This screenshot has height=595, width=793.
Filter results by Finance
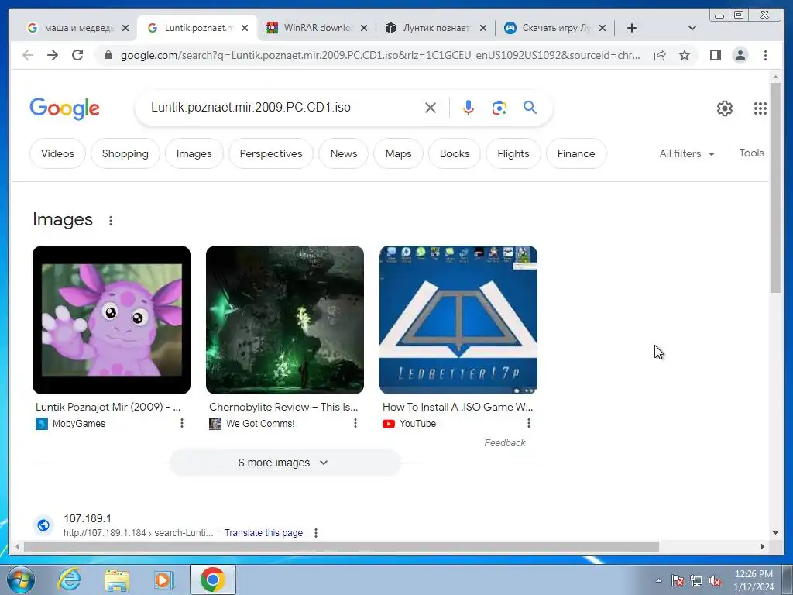[x=576, y=153]
